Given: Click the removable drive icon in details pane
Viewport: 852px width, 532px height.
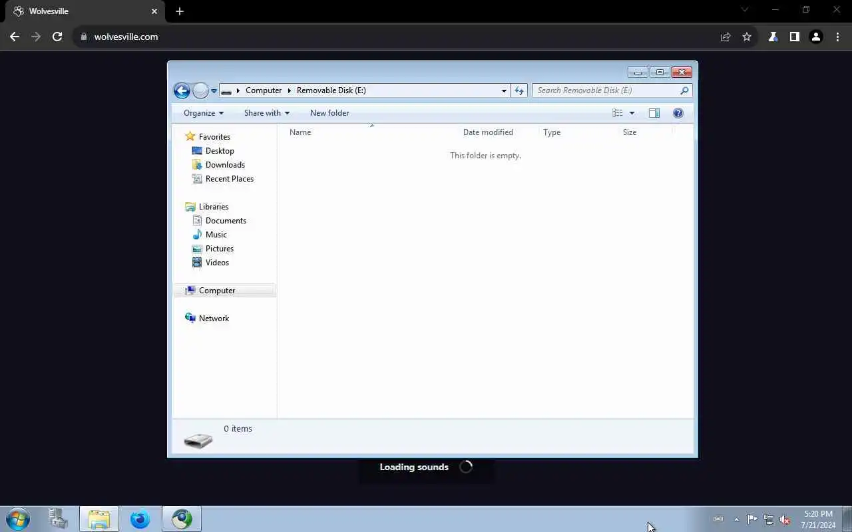Looking at the screenshot, I should (198, 440).
